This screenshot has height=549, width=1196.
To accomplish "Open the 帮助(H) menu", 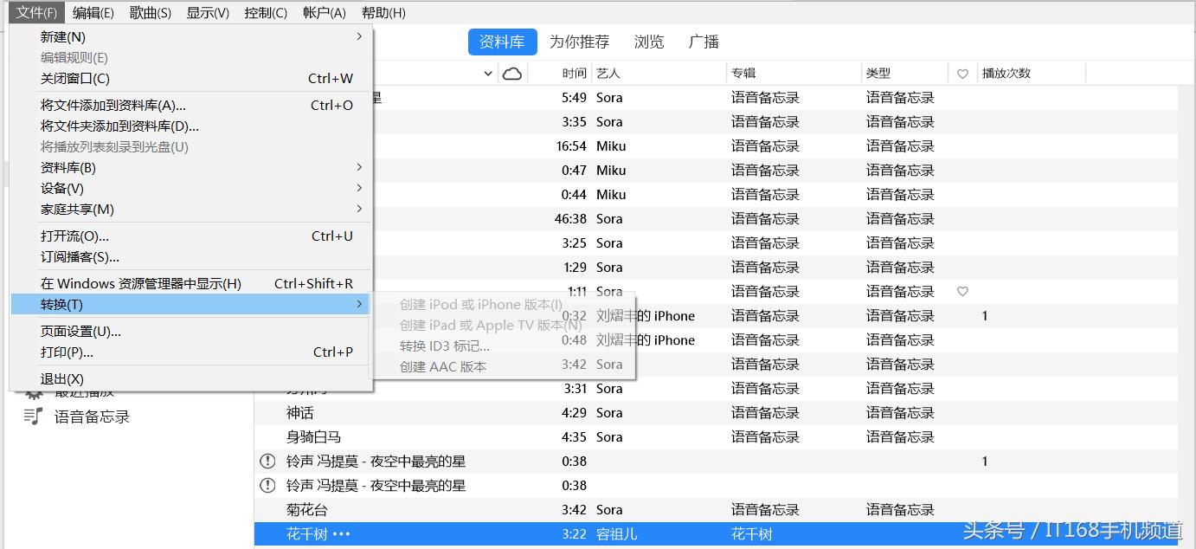I will coord(383,11).
